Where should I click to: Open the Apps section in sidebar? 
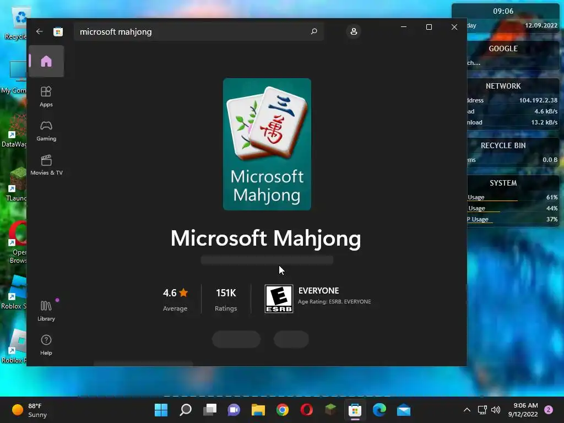pyautogui.click(x=46, y=96)
